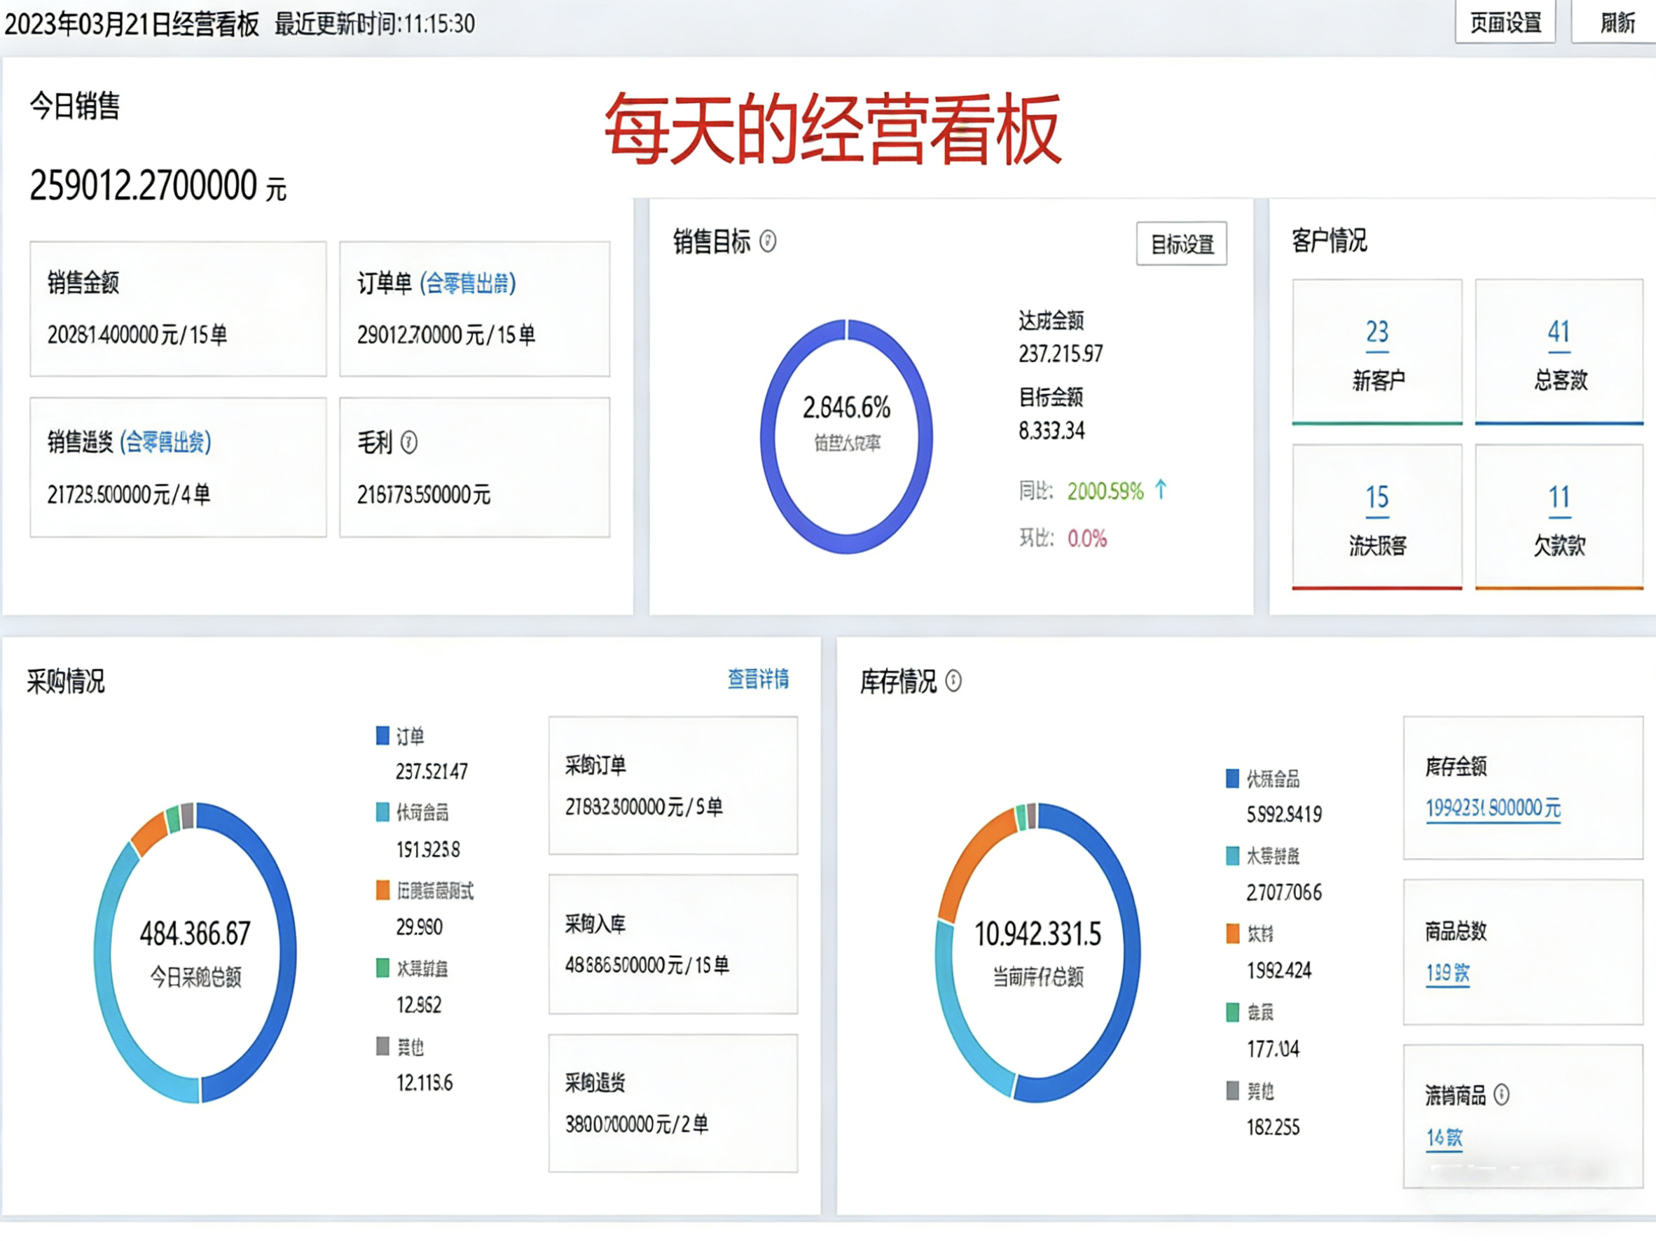Toggle blue 订单 legend swatch in 采购情况
This screenshot has height=1241, width=1656.
382,736
